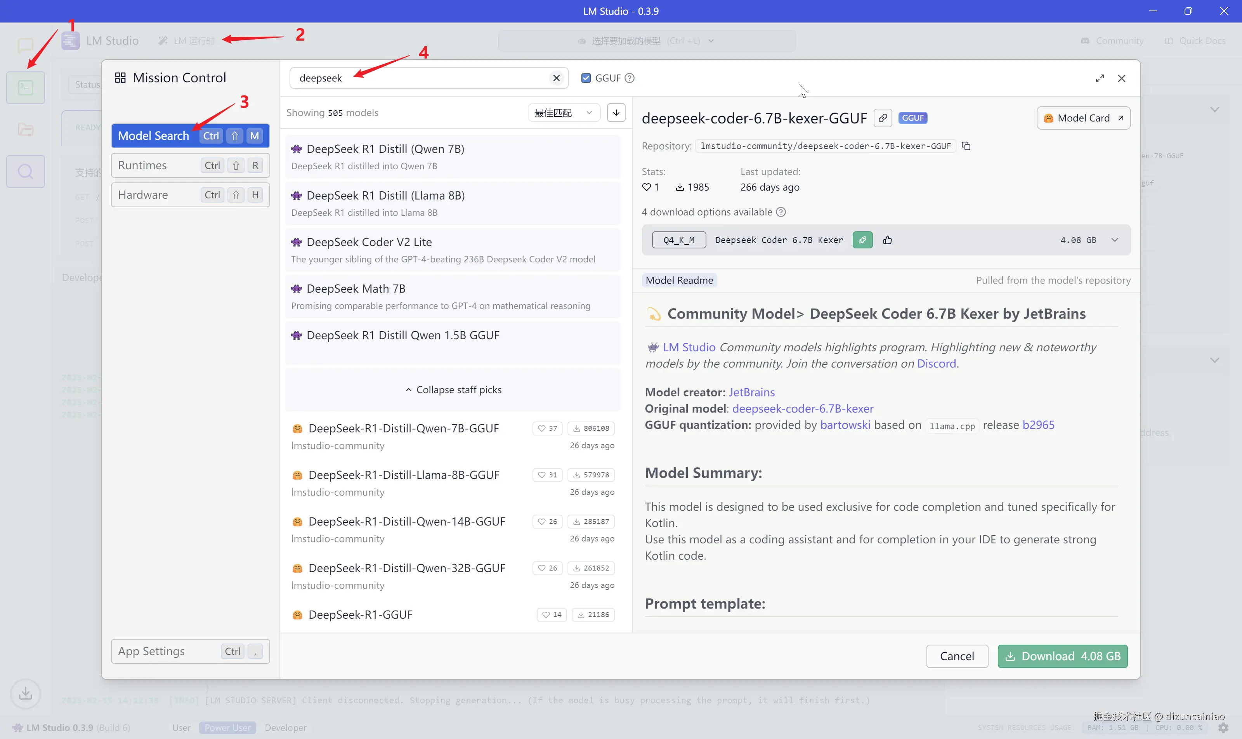The image size is (1242, 739).
Task: Open the LM 运行时 menu item
Action: (186, 41)
